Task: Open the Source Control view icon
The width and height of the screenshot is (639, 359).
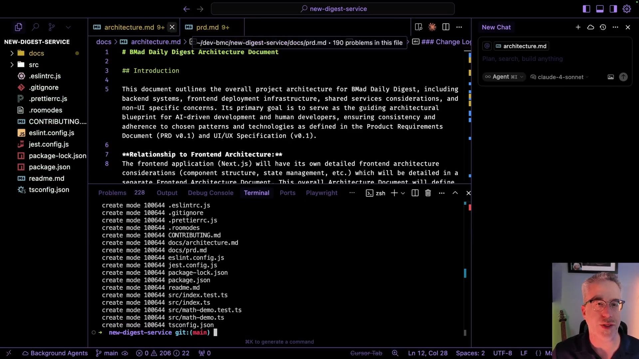Action: 52,27
